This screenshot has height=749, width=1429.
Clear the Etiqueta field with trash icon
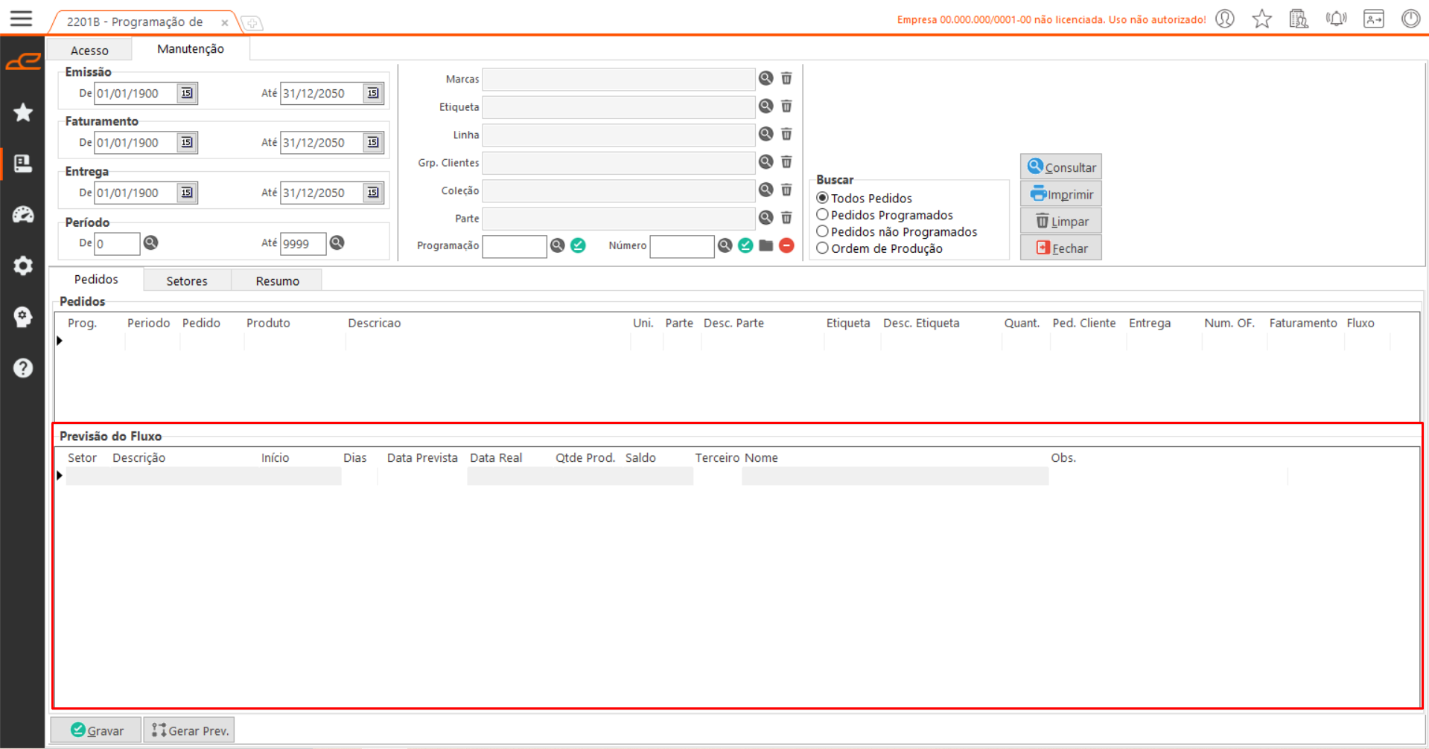point(786,106)
